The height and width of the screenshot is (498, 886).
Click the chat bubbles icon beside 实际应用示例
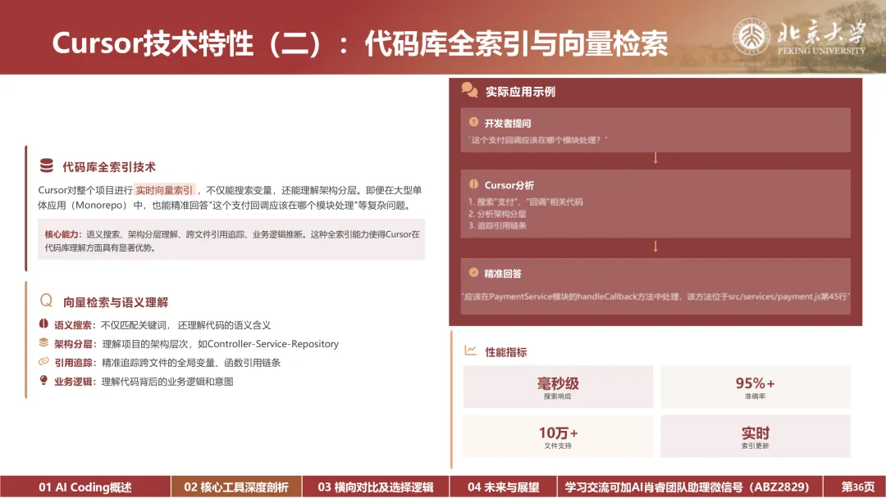469,89
